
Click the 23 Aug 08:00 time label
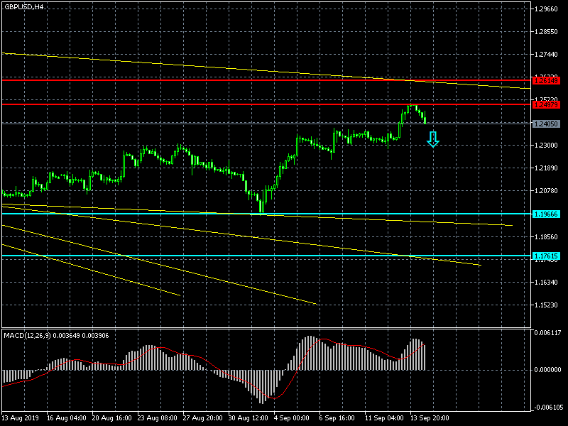point(157,418)
